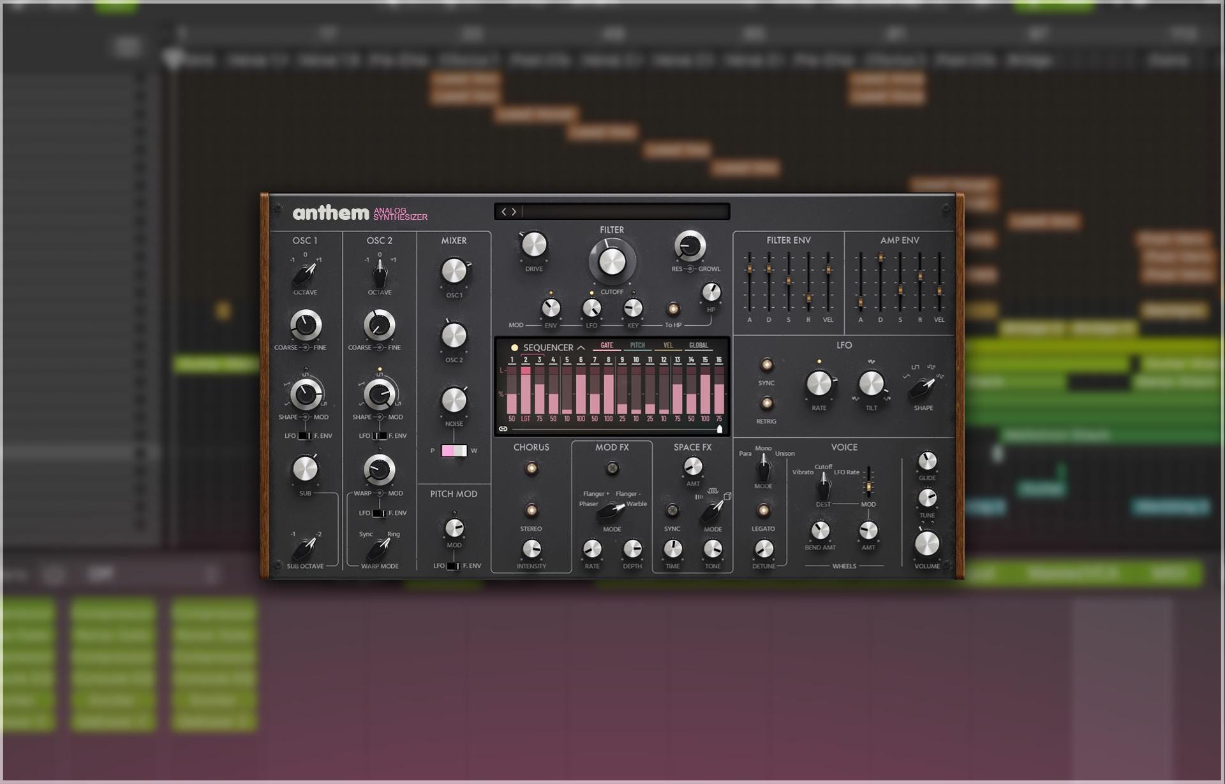The width and height of the screenshot is (1225, 784).
Task: Toggle the chorus STEREO button
Action: coord(531,511)
